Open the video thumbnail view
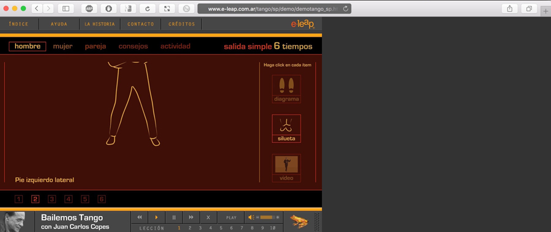Image resolution: width=551 pixels, height=232 pixels. click(286, 168)
